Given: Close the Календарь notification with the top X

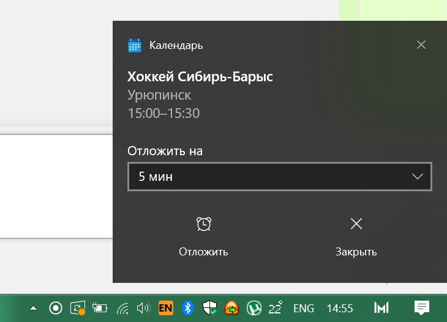Looking at the screenshot, I should point(421,45).
